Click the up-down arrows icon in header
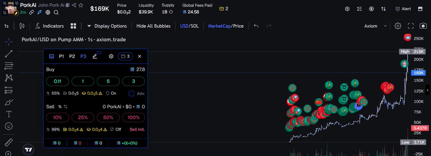This screenshot has height=156, width=431. click(384, 9)
